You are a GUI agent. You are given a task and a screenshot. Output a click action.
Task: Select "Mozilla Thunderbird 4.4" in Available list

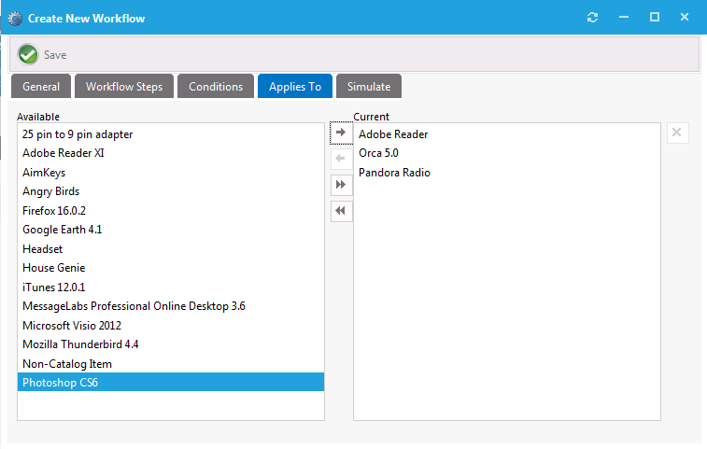point(170,344)
